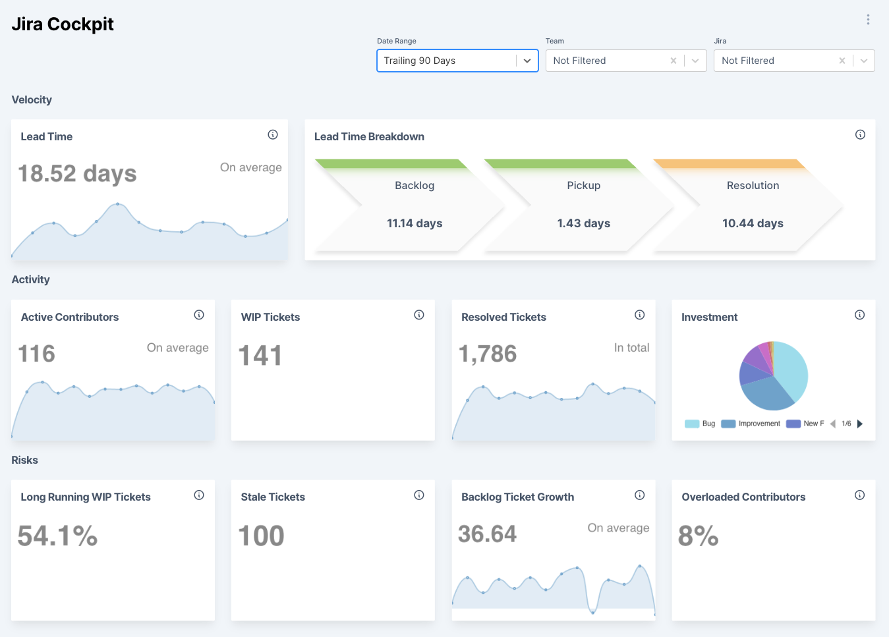The height and width of the screenshot is (637, 889).
Task: Open the Stale Tickets info icon
Action: [x=419, y=495]
